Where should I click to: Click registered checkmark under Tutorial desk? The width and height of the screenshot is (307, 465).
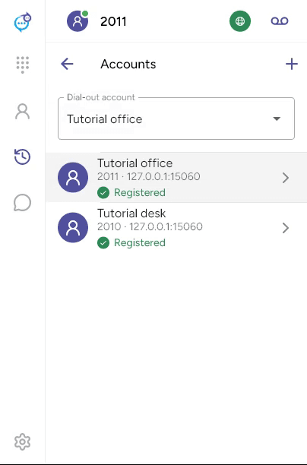tap(103, 243)
